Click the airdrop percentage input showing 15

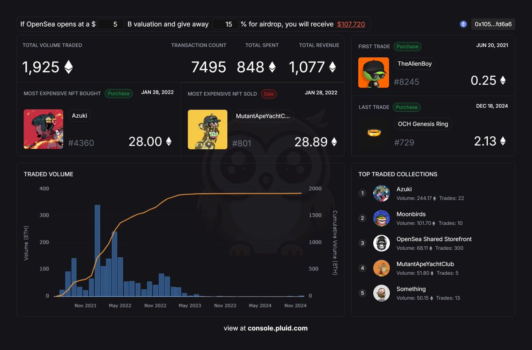click(226, 24)
